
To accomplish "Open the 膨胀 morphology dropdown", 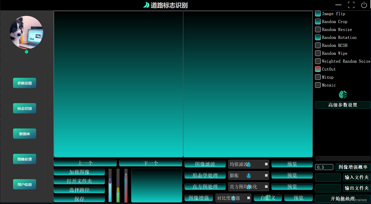I will 249,176.
